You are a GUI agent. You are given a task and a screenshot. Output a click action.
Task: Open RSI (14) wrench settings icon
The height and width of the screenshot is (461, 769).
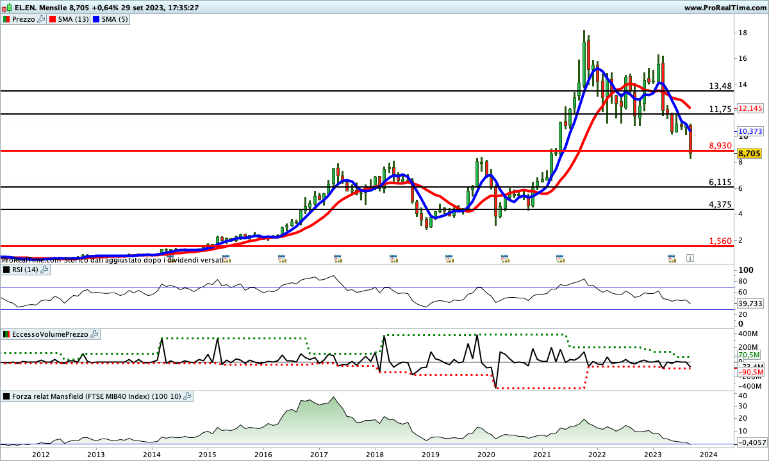tap(44, 270)
